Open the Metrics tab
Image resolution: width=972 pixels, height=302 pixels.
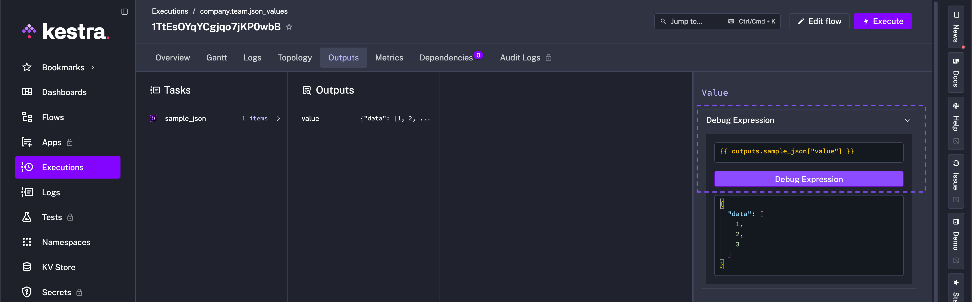tap(389, 57)
